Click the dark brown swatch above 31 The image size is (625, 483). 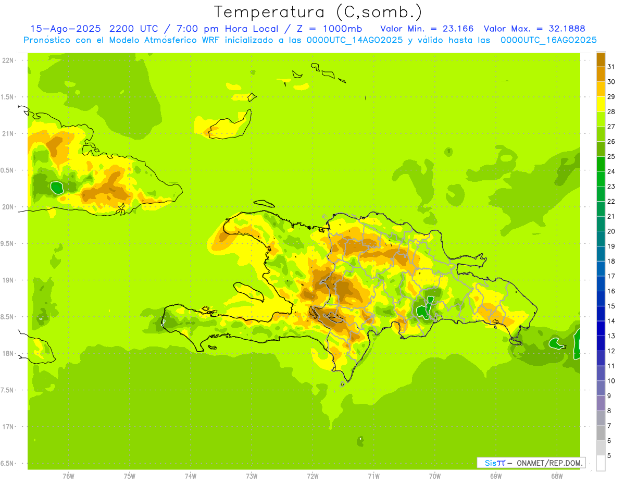click(x=601, y=59)
